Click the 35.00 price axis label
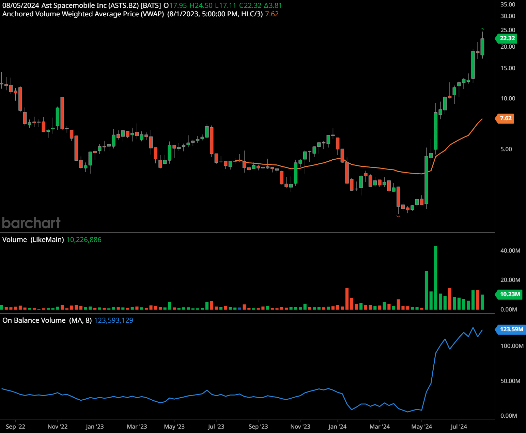Viewport: 526px width, 433px height. 508,4
